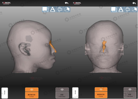Toggle visibility of nasal filler in right view
Viewport: 138px width, 99px height.
tap(101, 89)
